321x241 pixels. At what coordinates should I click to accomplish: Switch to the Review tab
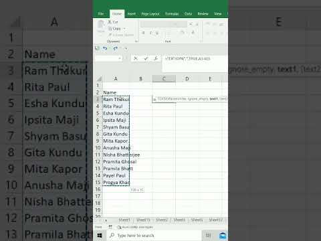tap(203, 14)
